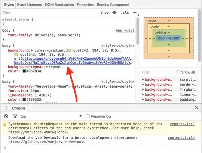Viewport: 202px width, 153px height.
Task: Click the right pane vertical scrollbar
Action: 200,36
